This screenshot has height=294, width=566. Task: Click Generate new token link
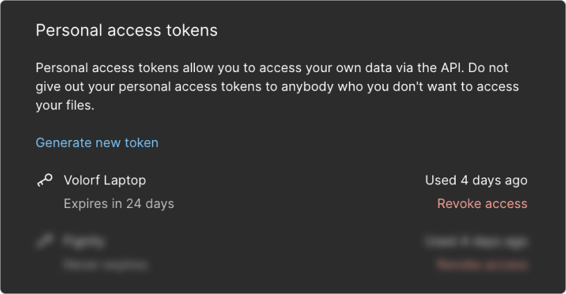[96, 143]
